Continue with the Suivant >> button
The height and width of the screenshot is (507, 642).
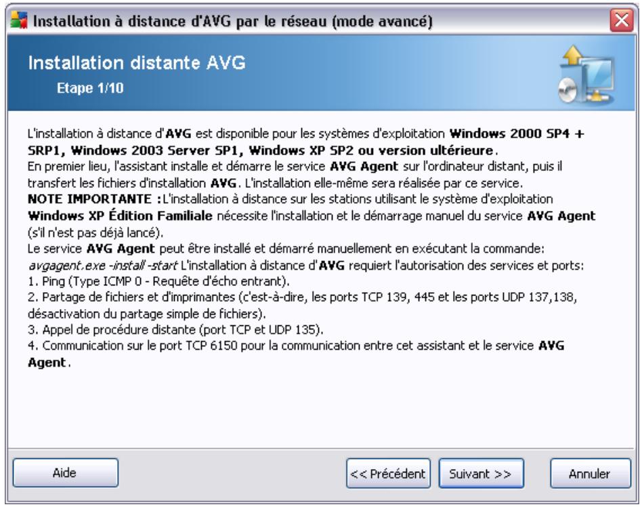[x=481, y=473]
